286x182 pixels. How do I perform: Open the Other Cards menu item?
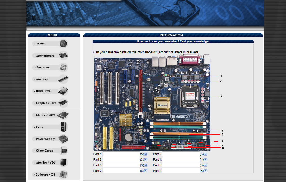click(x=44, y=151)
